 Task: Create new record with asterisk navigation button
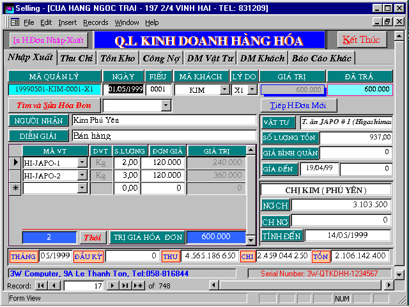[x=139, y=286]
